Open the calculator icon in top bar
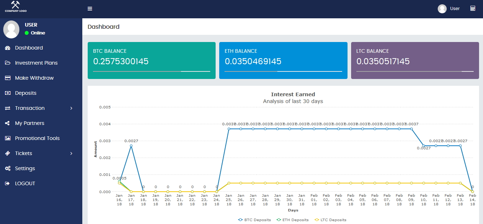Screen dimensions: 483x224 473,8
